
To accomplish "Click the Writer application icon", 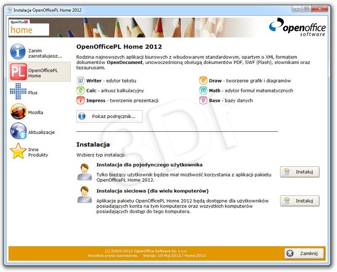I will (80, 80).
